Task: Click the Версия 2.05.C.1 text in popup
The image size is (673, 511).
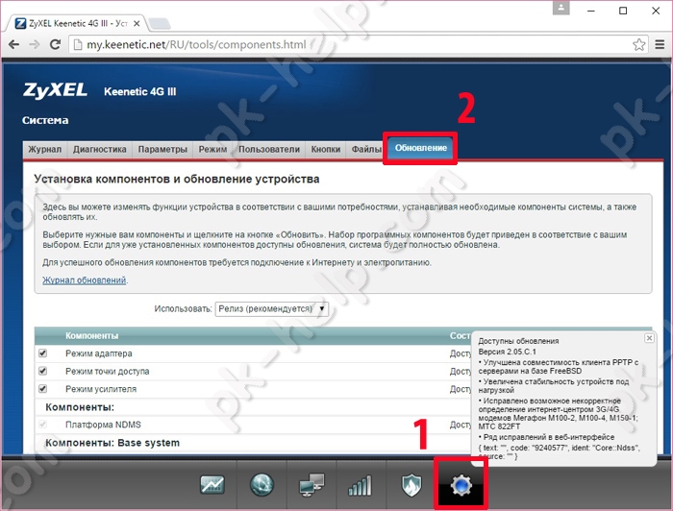Action: 508,352
